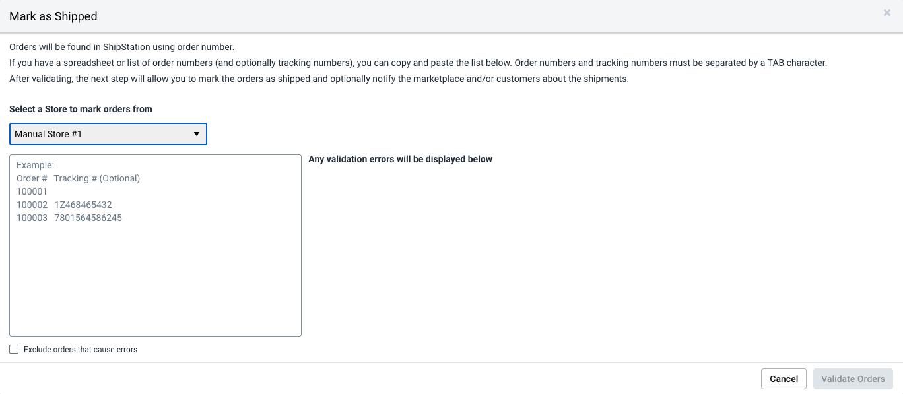Enable Exclude orders that cause errors

pyautogui.click(x=14, y=349)
